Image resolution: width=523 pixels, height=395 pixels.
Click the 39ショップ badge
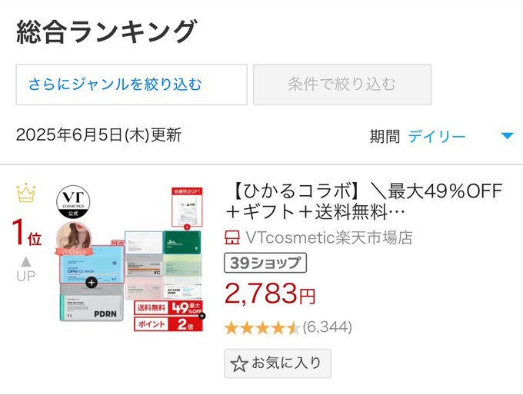[265, 263]
